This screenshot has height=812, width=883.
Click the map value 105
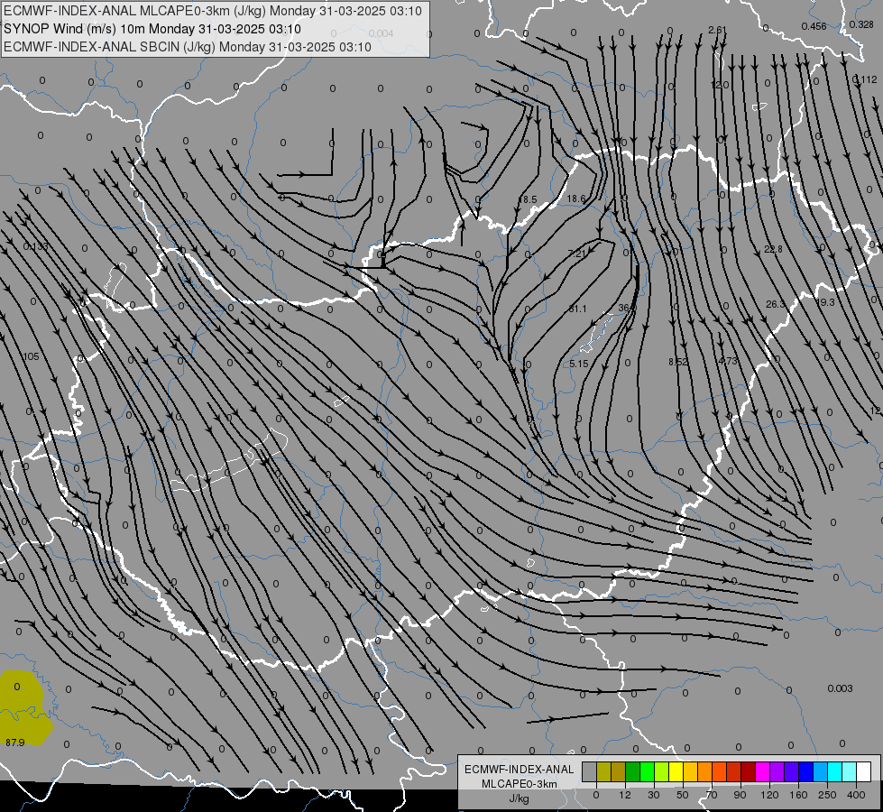(31, 356)
